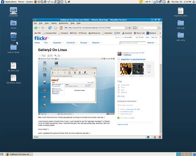196x156 pixels.
Task: Open the Tools menu in Firefox
Action: tap(72, 23)
